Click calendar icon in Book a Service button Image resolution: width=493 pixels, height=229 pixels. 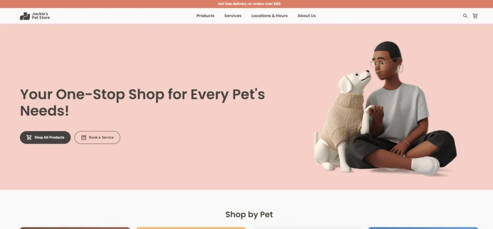pyautogui.click(x=84, y=137)
